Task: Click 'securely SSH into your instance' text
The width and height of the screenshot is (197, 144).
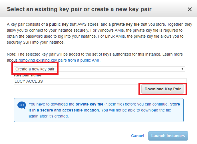Action: tap(36, 42)
